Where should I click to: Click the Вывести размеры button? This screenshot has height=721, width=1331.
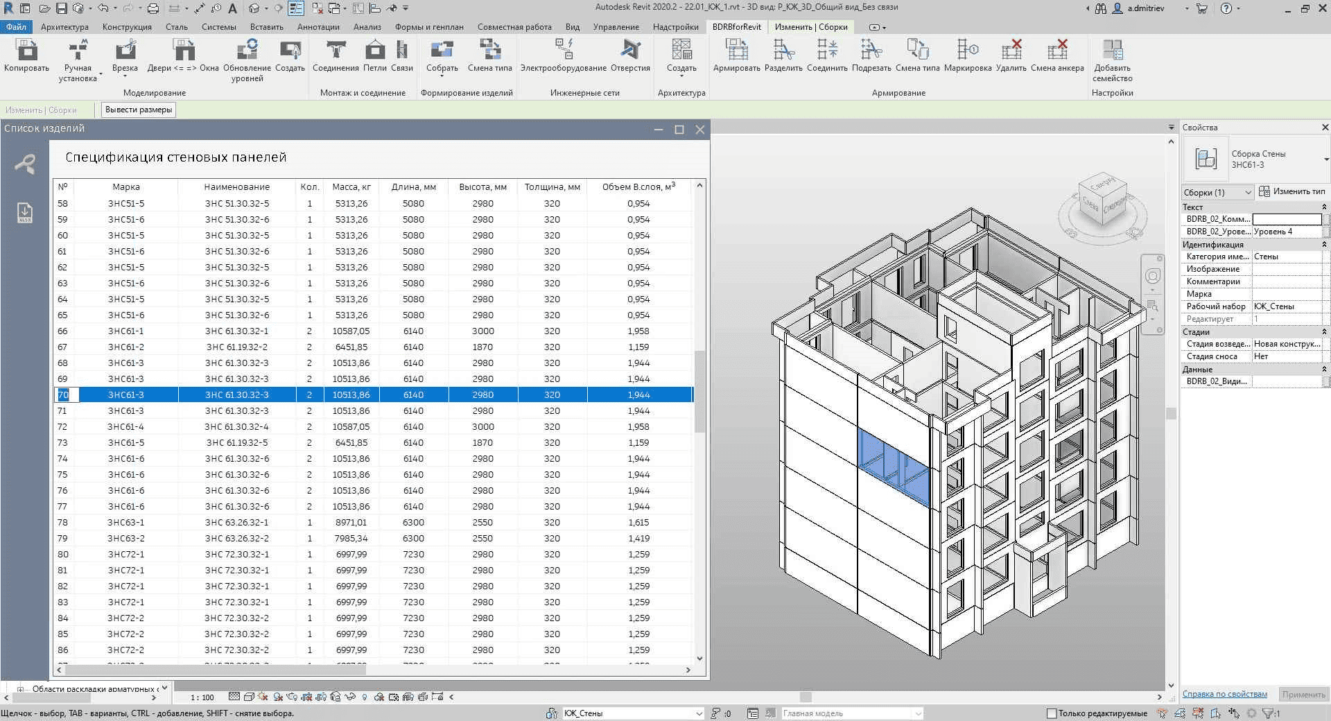point(139,110)
